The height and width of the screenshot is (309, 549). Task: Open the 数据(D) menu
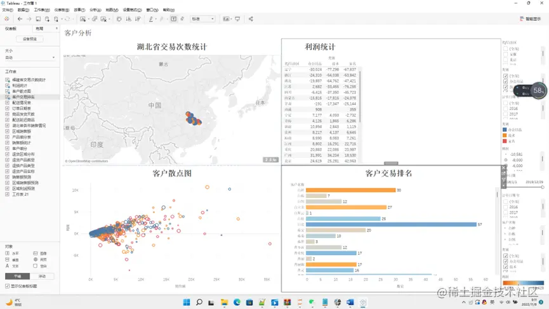(x=23, y=10)
